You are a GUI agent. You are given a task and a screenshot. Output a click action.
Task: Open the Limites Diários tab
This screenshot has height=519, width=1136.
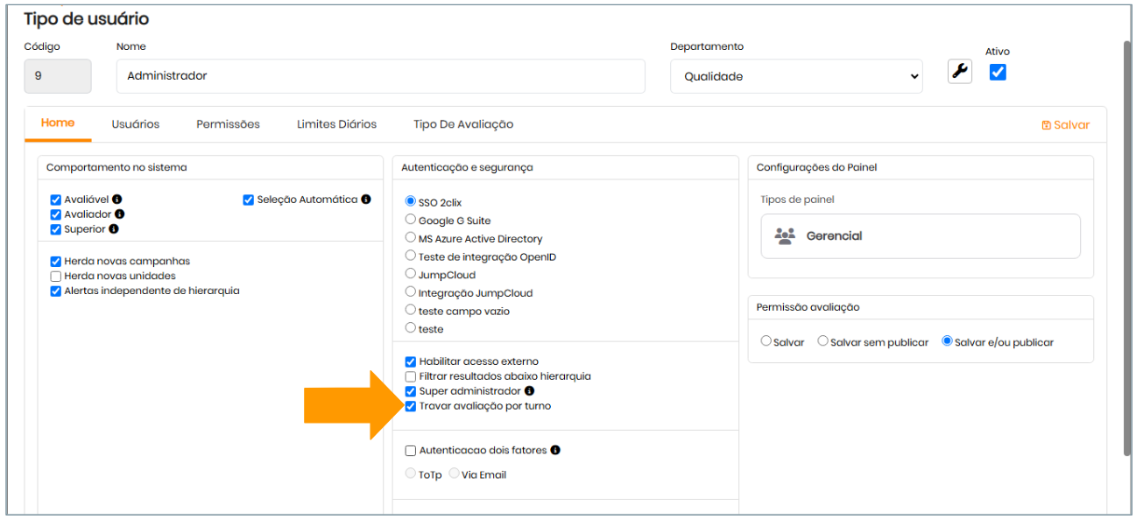tap(336, 124)
